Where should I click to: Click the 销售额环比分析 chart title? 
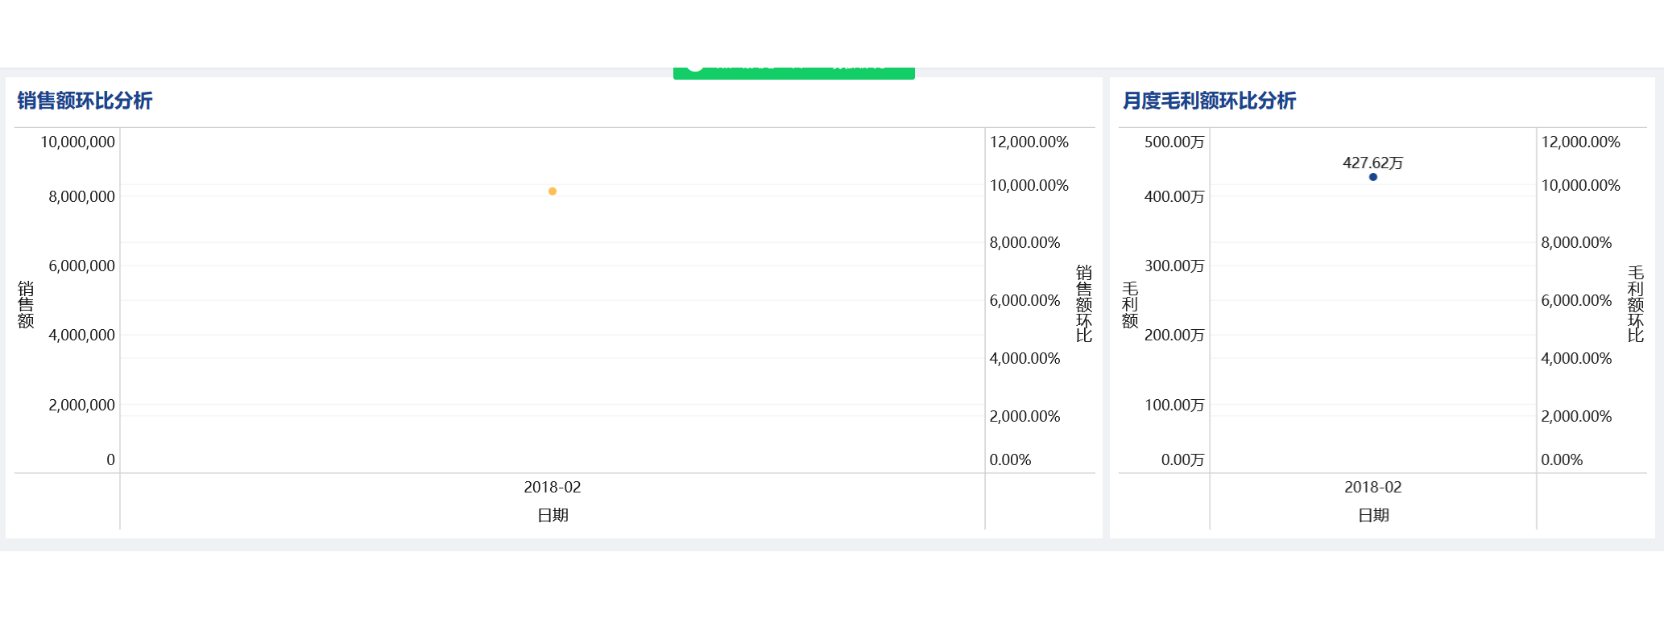pyautogui.click(x=85, y=101)
